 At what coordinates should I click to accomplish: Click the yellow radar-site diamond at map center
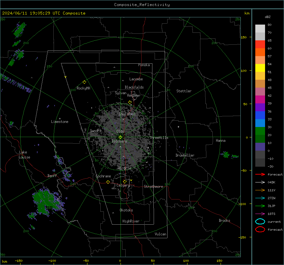[x=120, y=137]
